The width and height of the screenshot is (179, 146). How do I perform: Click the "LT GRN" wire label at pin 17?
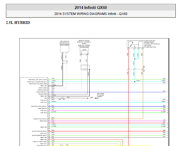[54, 112]
